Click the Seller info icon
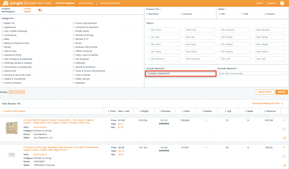 (225, 9)
